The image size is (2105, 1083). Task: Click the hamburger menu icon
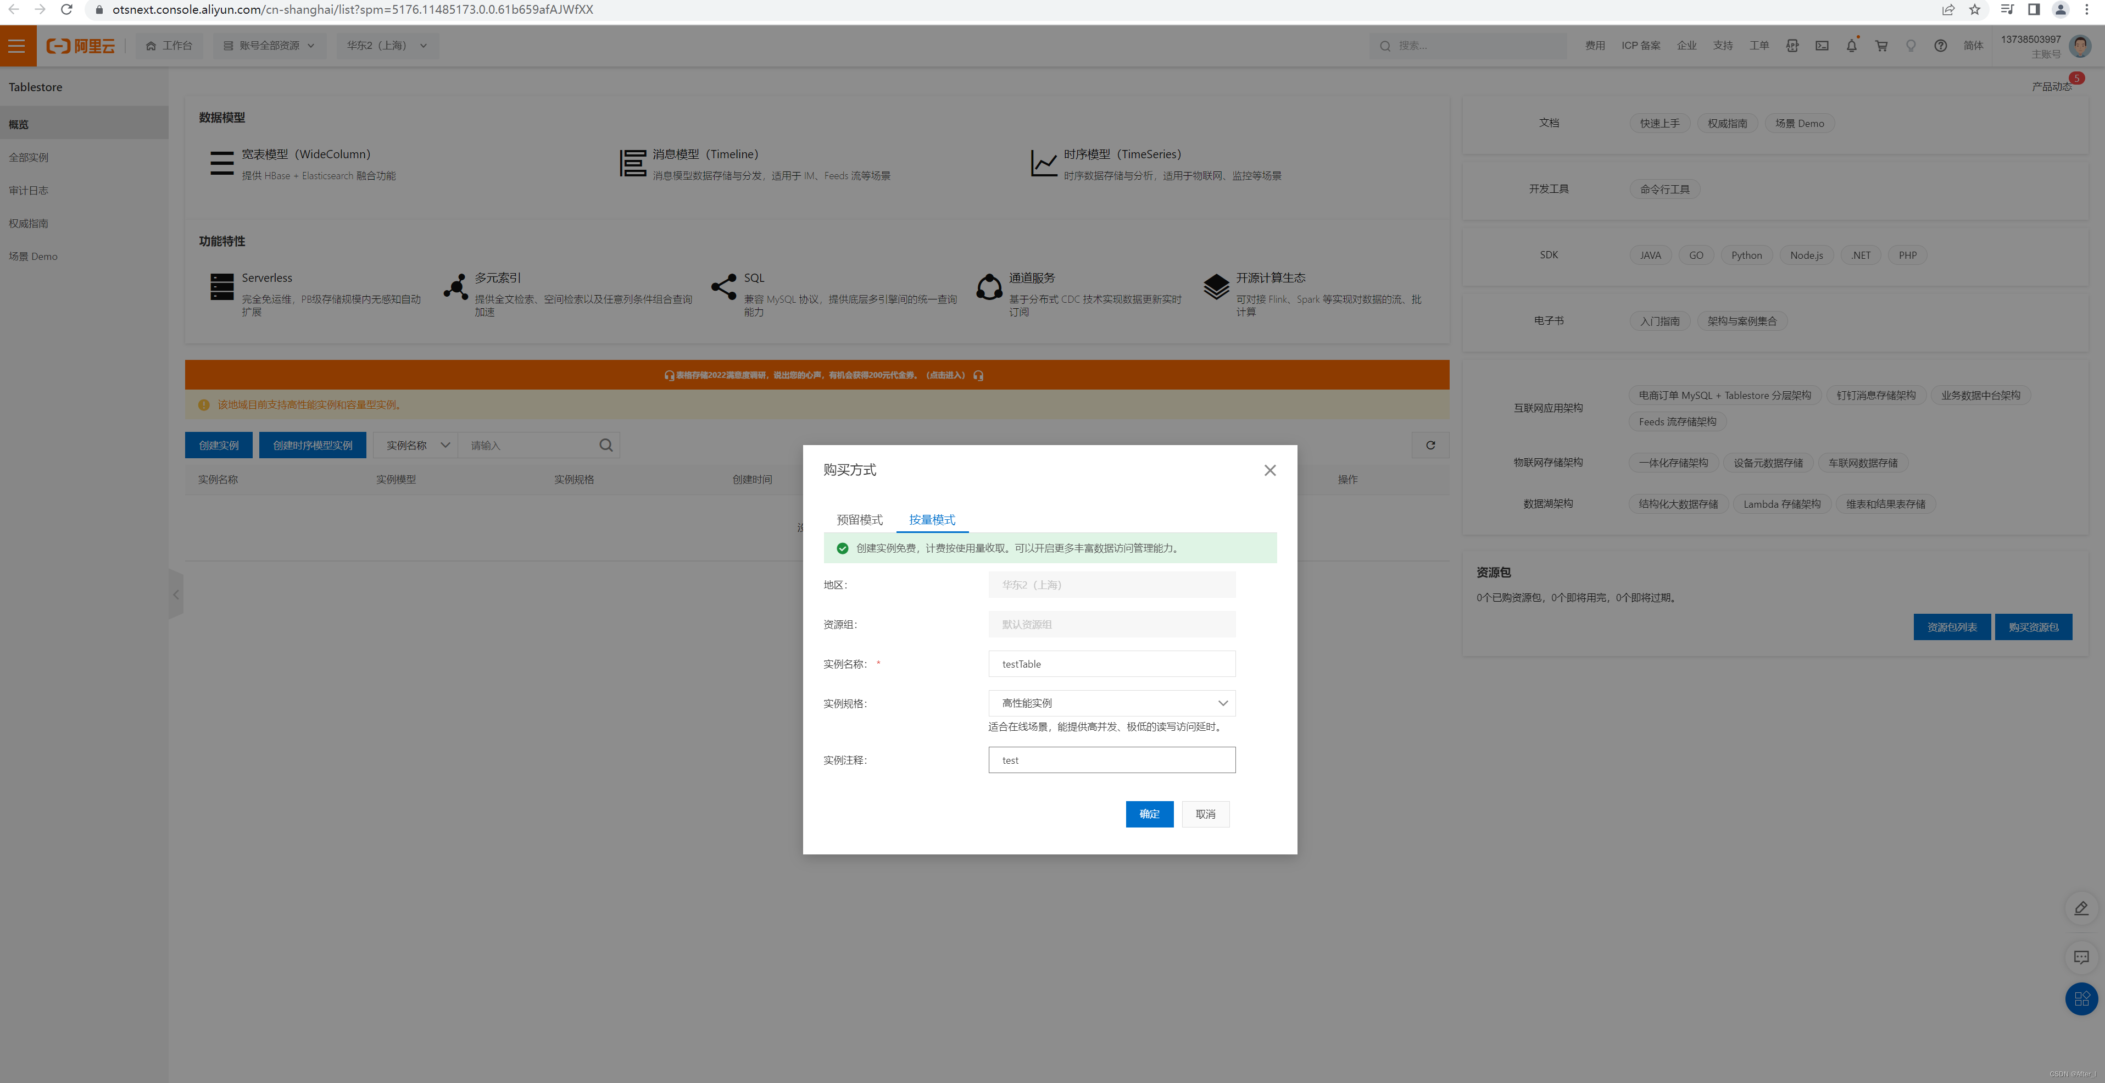[x=17, y=46]
